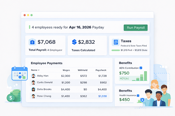This screenshot has width=175, height=116.
Task: Click the green window maximize dot
Action: point(32,15)
